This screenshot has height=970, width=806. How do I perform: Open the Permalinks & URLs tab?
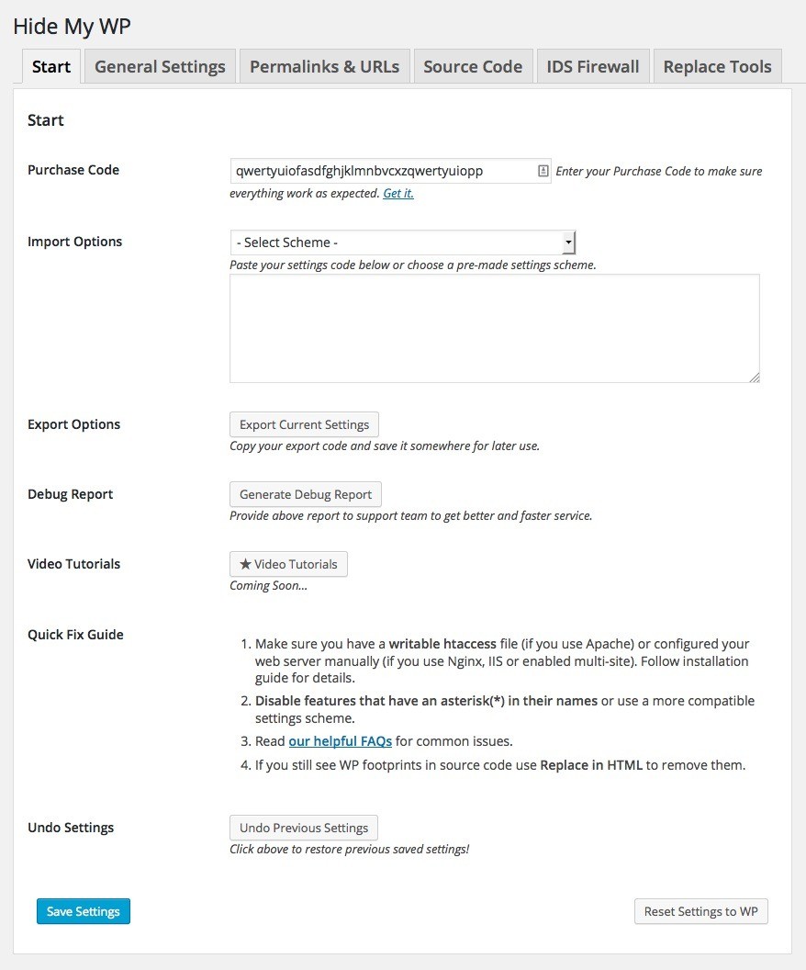[324, 67]
